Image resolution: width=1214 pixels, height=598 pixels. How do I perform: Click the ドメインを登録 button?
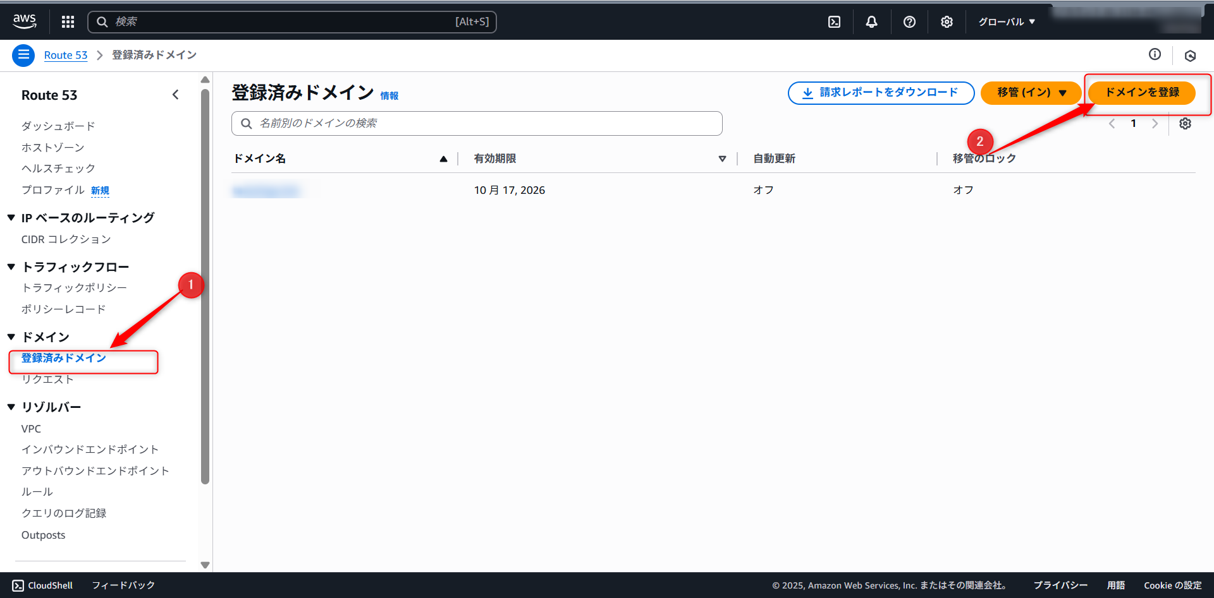point(1141,93)
